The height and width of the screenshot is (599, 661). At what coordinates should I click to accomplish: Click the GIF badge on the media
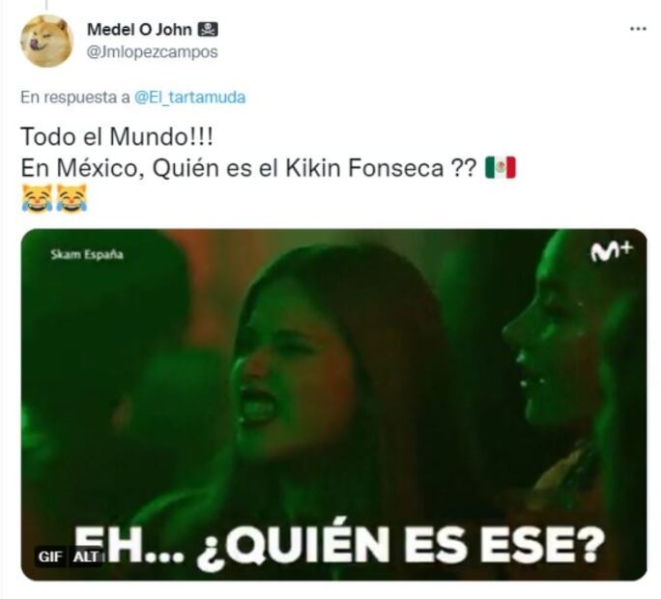coord(50,556)
